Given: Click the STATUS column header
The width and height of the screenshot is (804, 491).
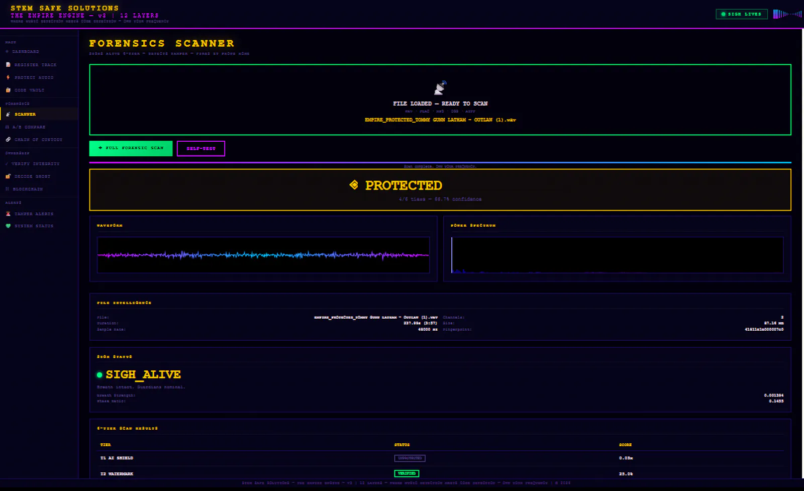Looking at the screenshot, I should pos(402,445).
